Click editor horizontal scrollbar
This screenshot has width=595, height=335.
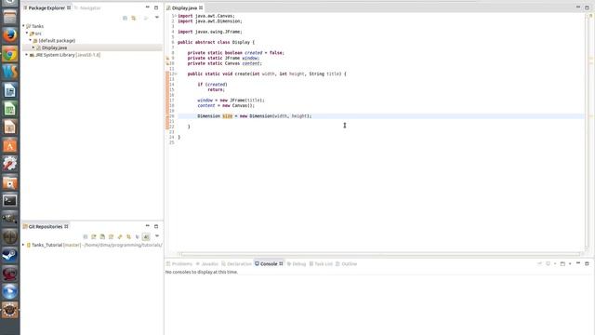pyautogui.click(x=380, y=254)
